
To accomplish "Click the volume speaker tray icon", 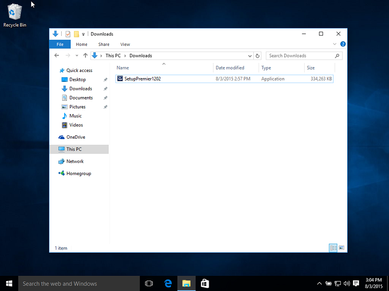I will (347, 283).
